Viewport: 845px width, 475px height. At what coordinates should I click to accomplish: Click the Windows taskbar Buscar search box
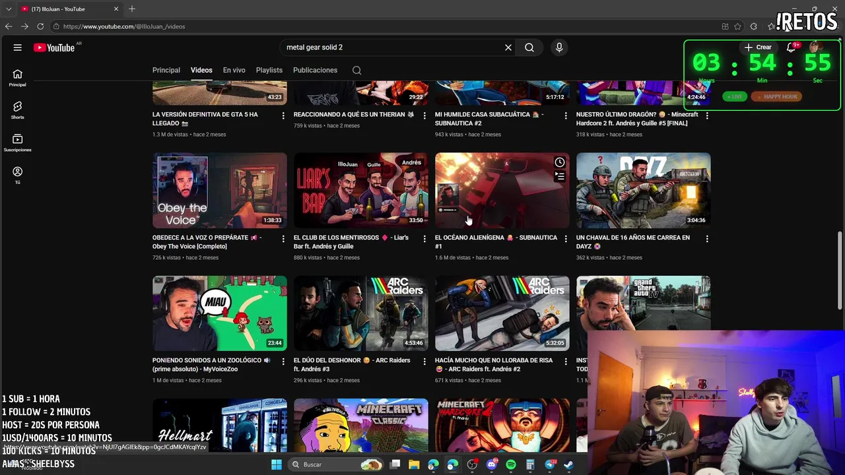point(337,464)
